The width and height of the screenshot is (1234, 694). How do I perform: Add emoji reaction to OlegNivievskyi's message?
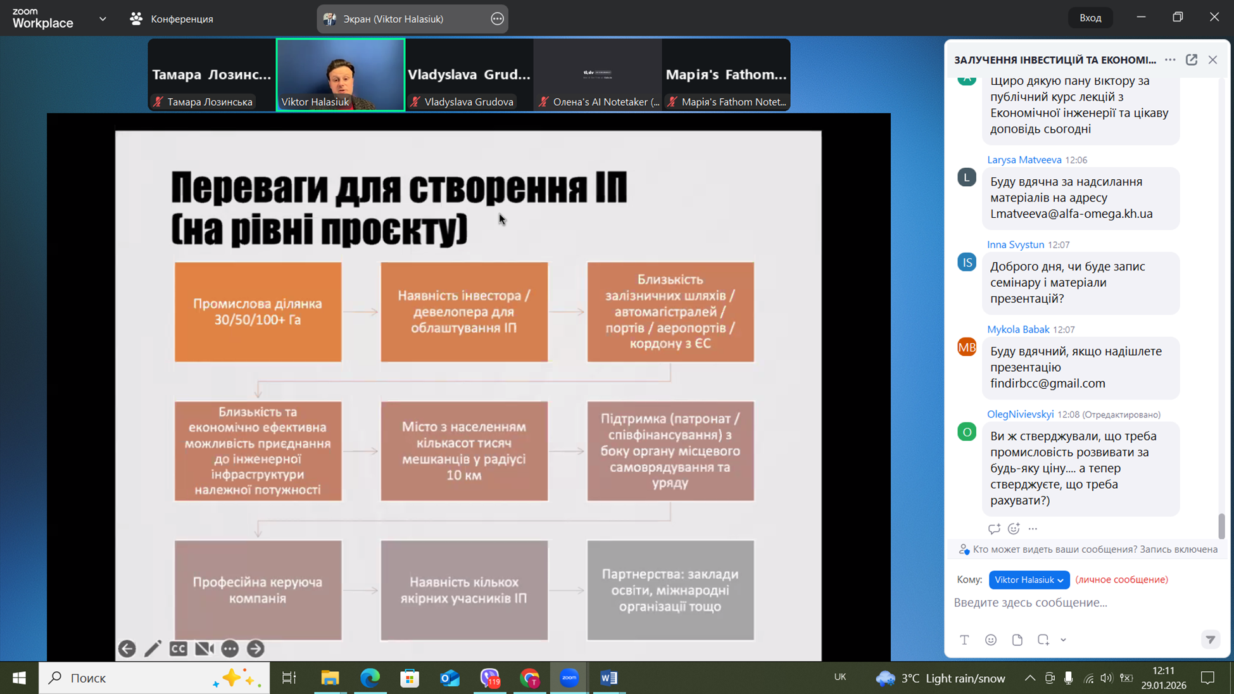pyautogui.click(x=1014, y=529)
